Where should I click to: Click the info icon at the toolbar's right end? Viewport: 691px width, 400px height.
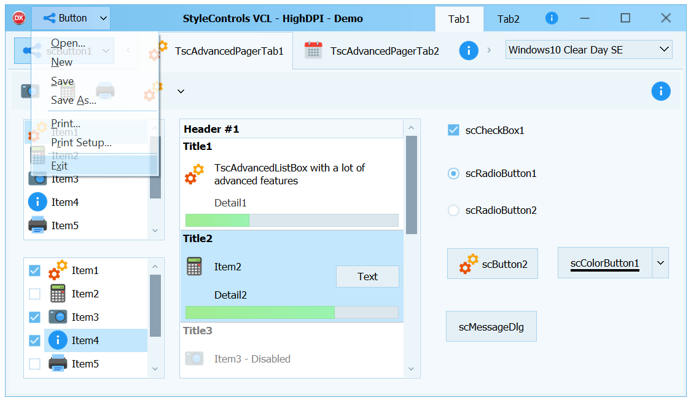pyautogui.click(x=660, y=92)
